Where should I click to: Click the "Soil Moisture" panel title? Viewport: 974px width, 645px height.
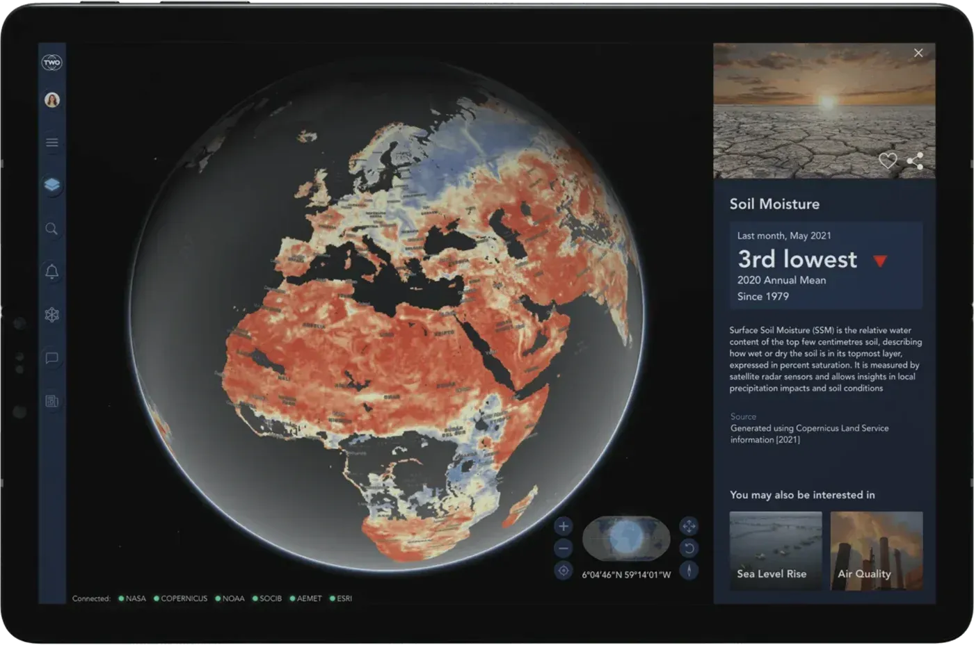coord(774,204)
